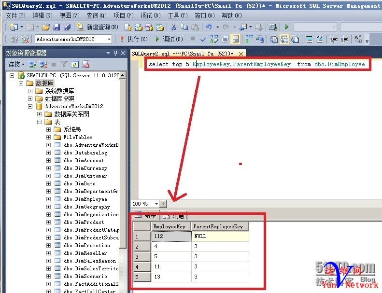Open the AdventureWorksDW2012 database dropdown
Screen dimensions: 382x293
109,39
